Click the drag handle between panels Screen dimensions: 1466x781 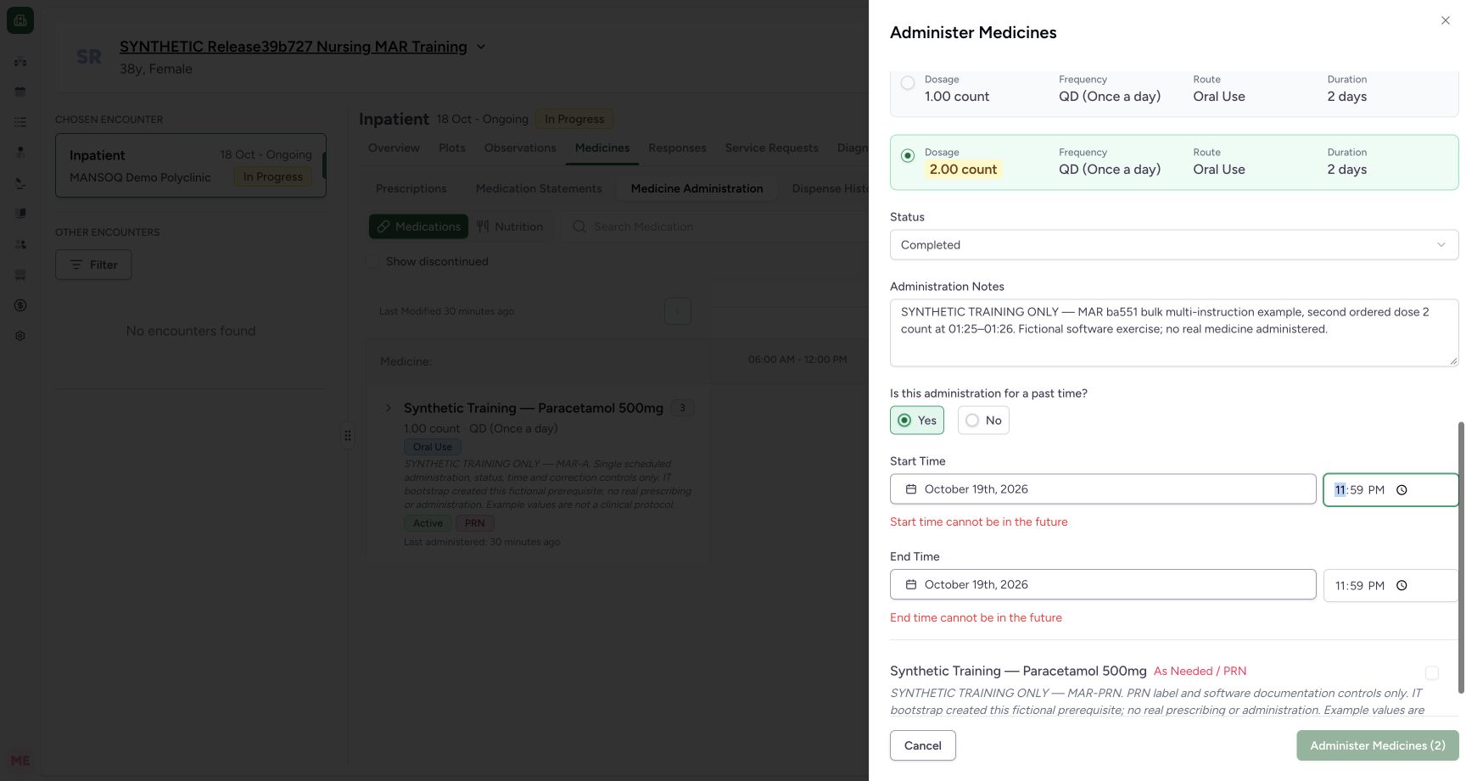348,435
